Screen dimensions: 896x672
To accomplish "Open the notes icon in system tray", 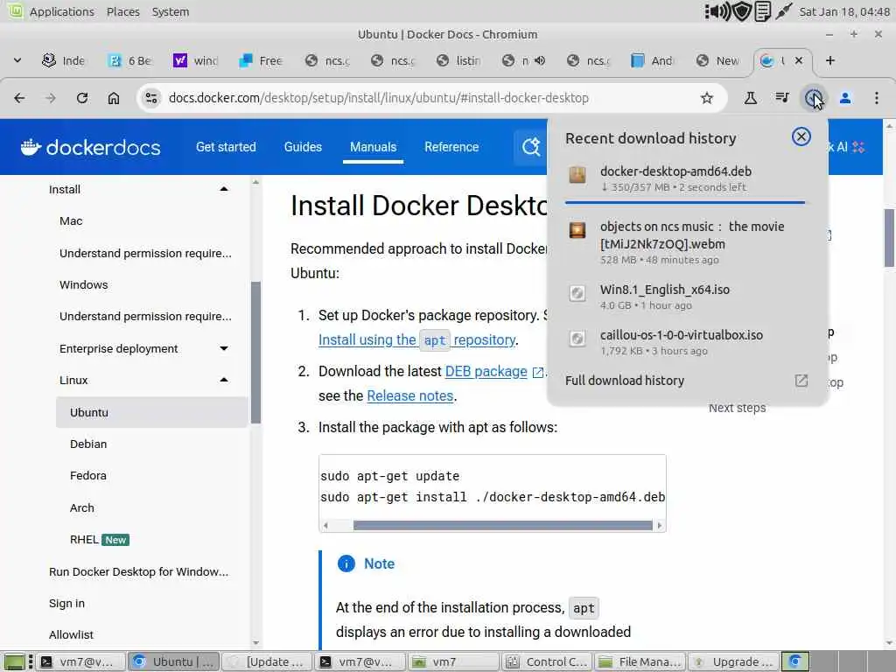I will [762, 11].
